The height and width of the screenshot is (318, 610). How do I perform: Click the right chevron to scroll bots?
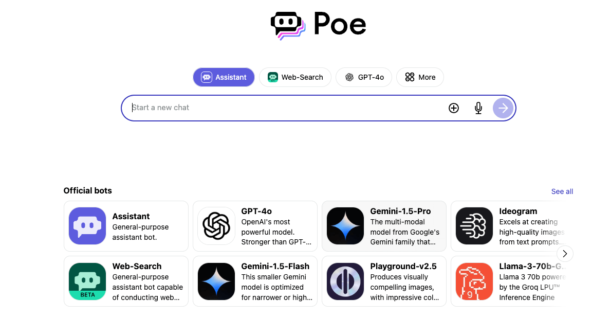pyautogui.click(x=565, y=254)
